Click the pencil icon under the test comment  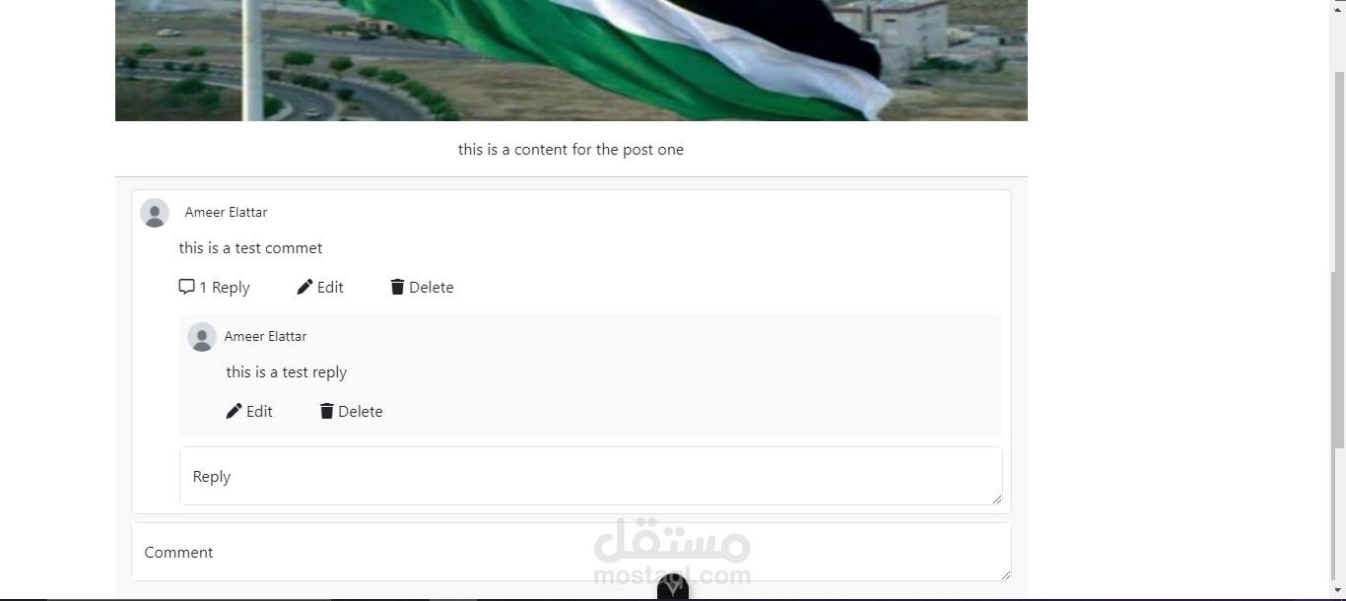[304, 287]
